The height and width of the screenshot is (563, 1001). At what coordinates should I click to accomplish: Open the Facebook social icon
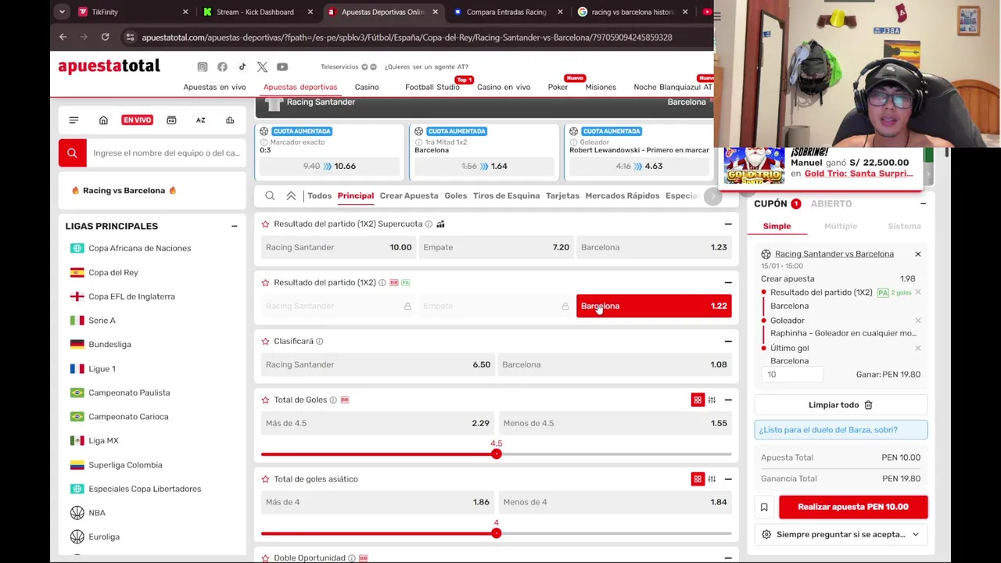[222, 66]
